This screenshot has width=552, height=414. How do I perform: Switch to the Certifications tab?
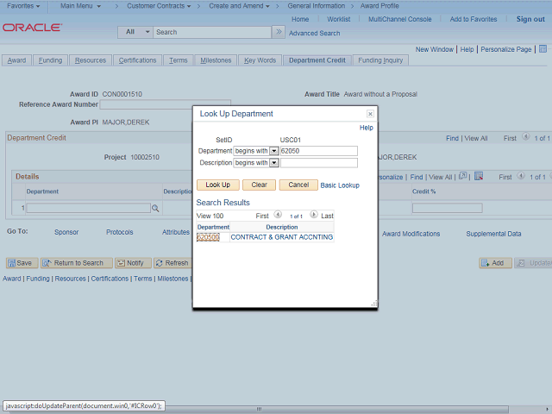click(x=137, y=60)
